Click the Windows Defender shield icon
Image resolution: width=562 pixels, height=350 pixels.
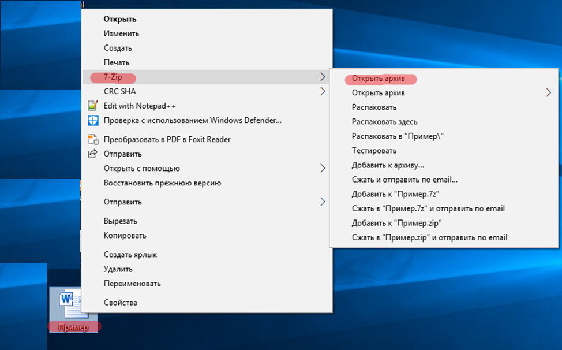click(93, 120)
